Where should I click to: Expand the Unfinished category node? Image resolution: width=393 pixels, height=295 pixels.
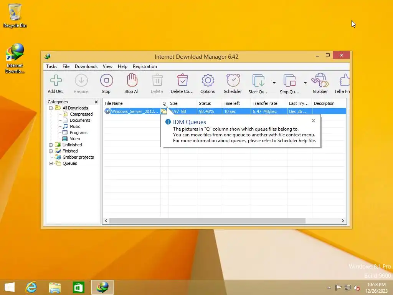[x=51, y=145]
